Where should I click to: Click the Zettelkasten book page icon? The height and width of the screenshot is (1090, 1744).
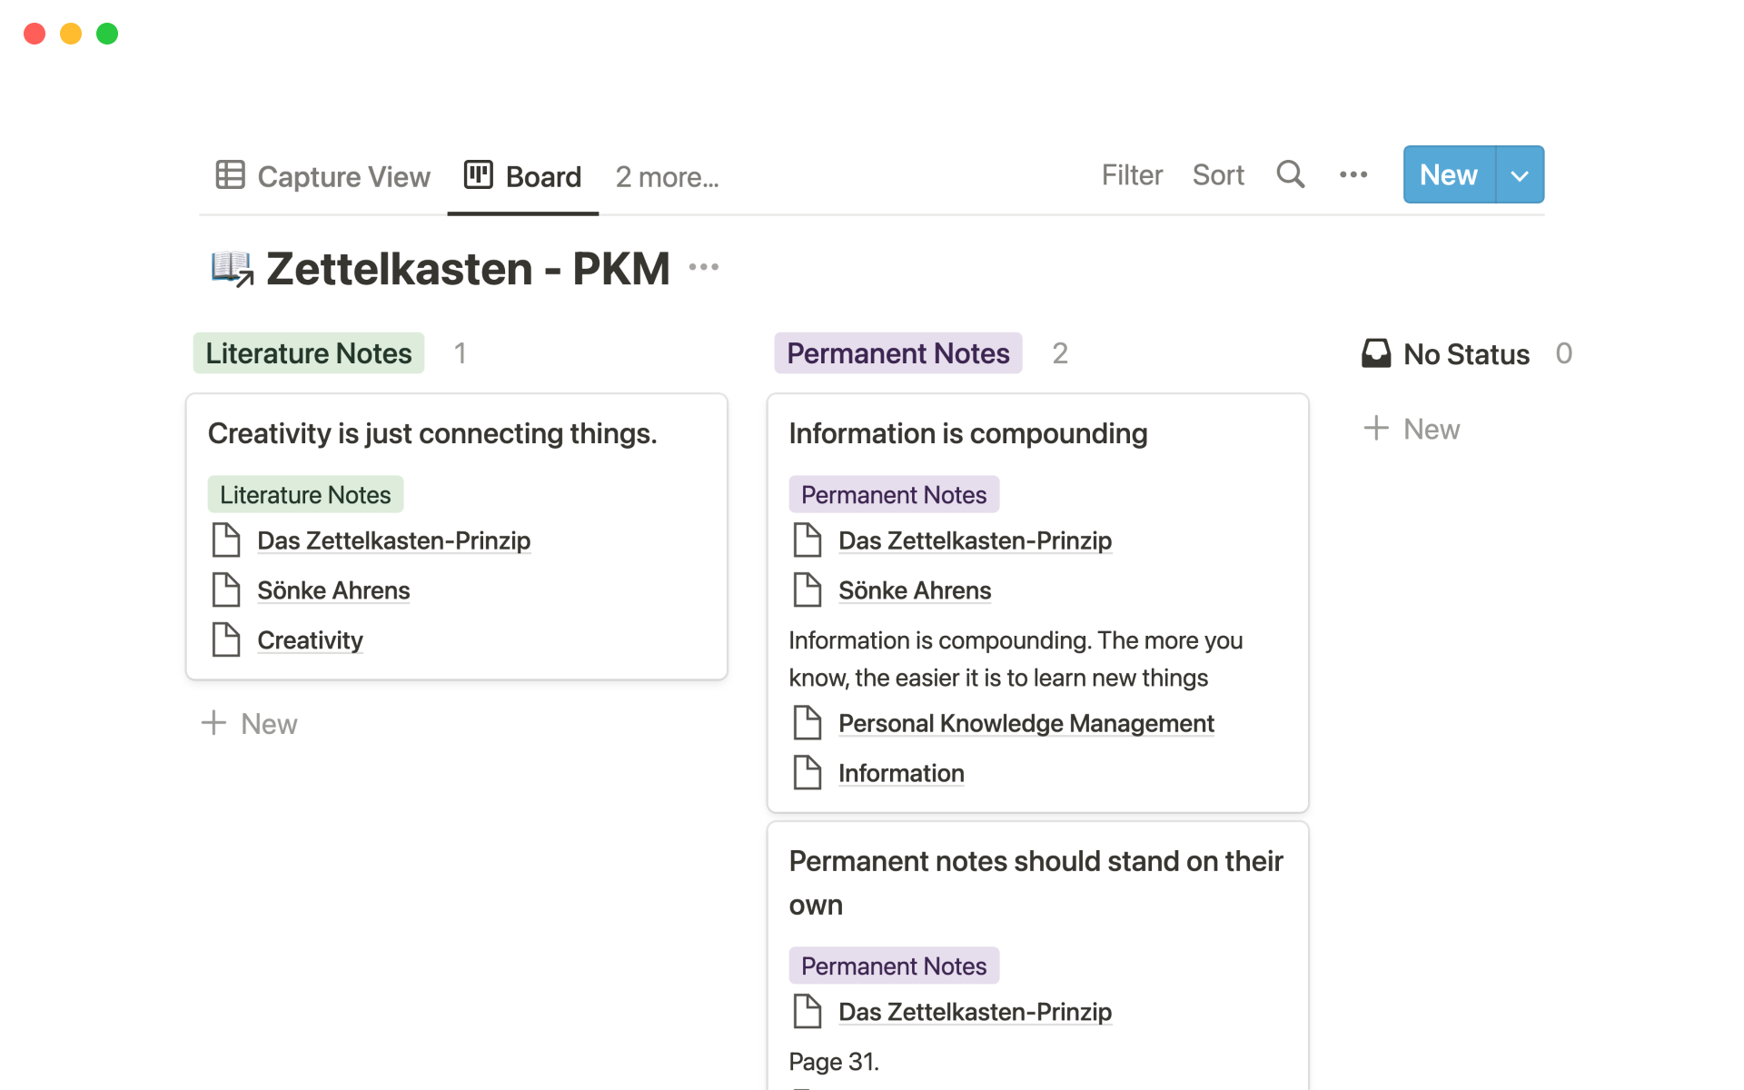pos(232,268)
